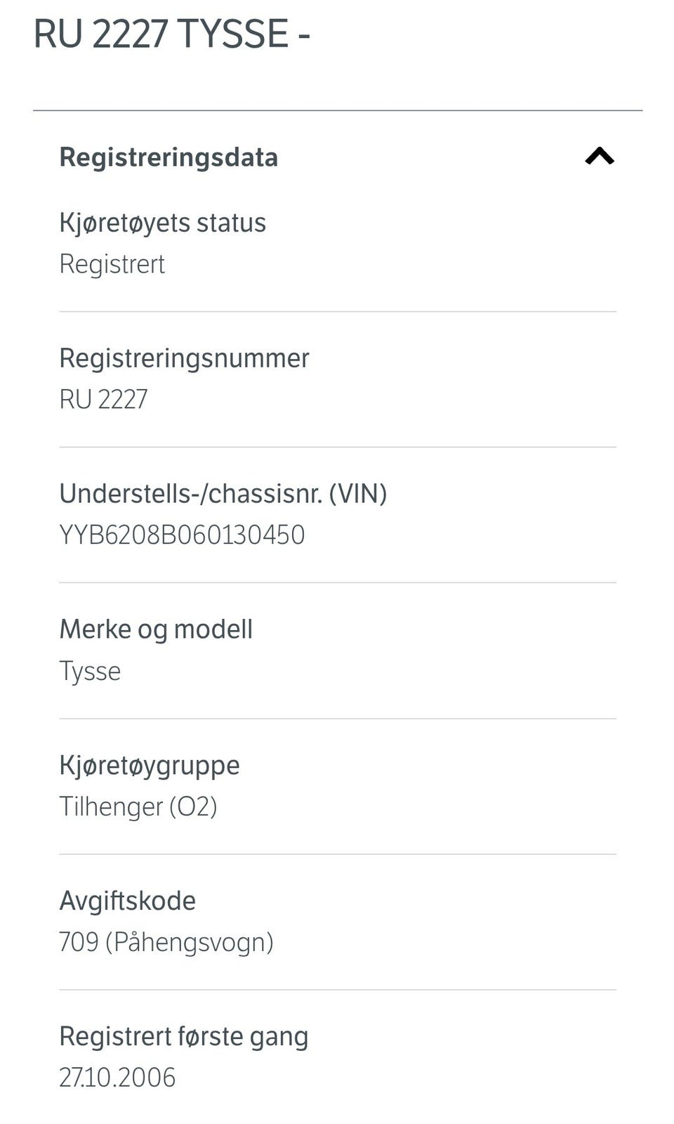
Task: Select the status value Registrert
Action: [x=112, y=264]
